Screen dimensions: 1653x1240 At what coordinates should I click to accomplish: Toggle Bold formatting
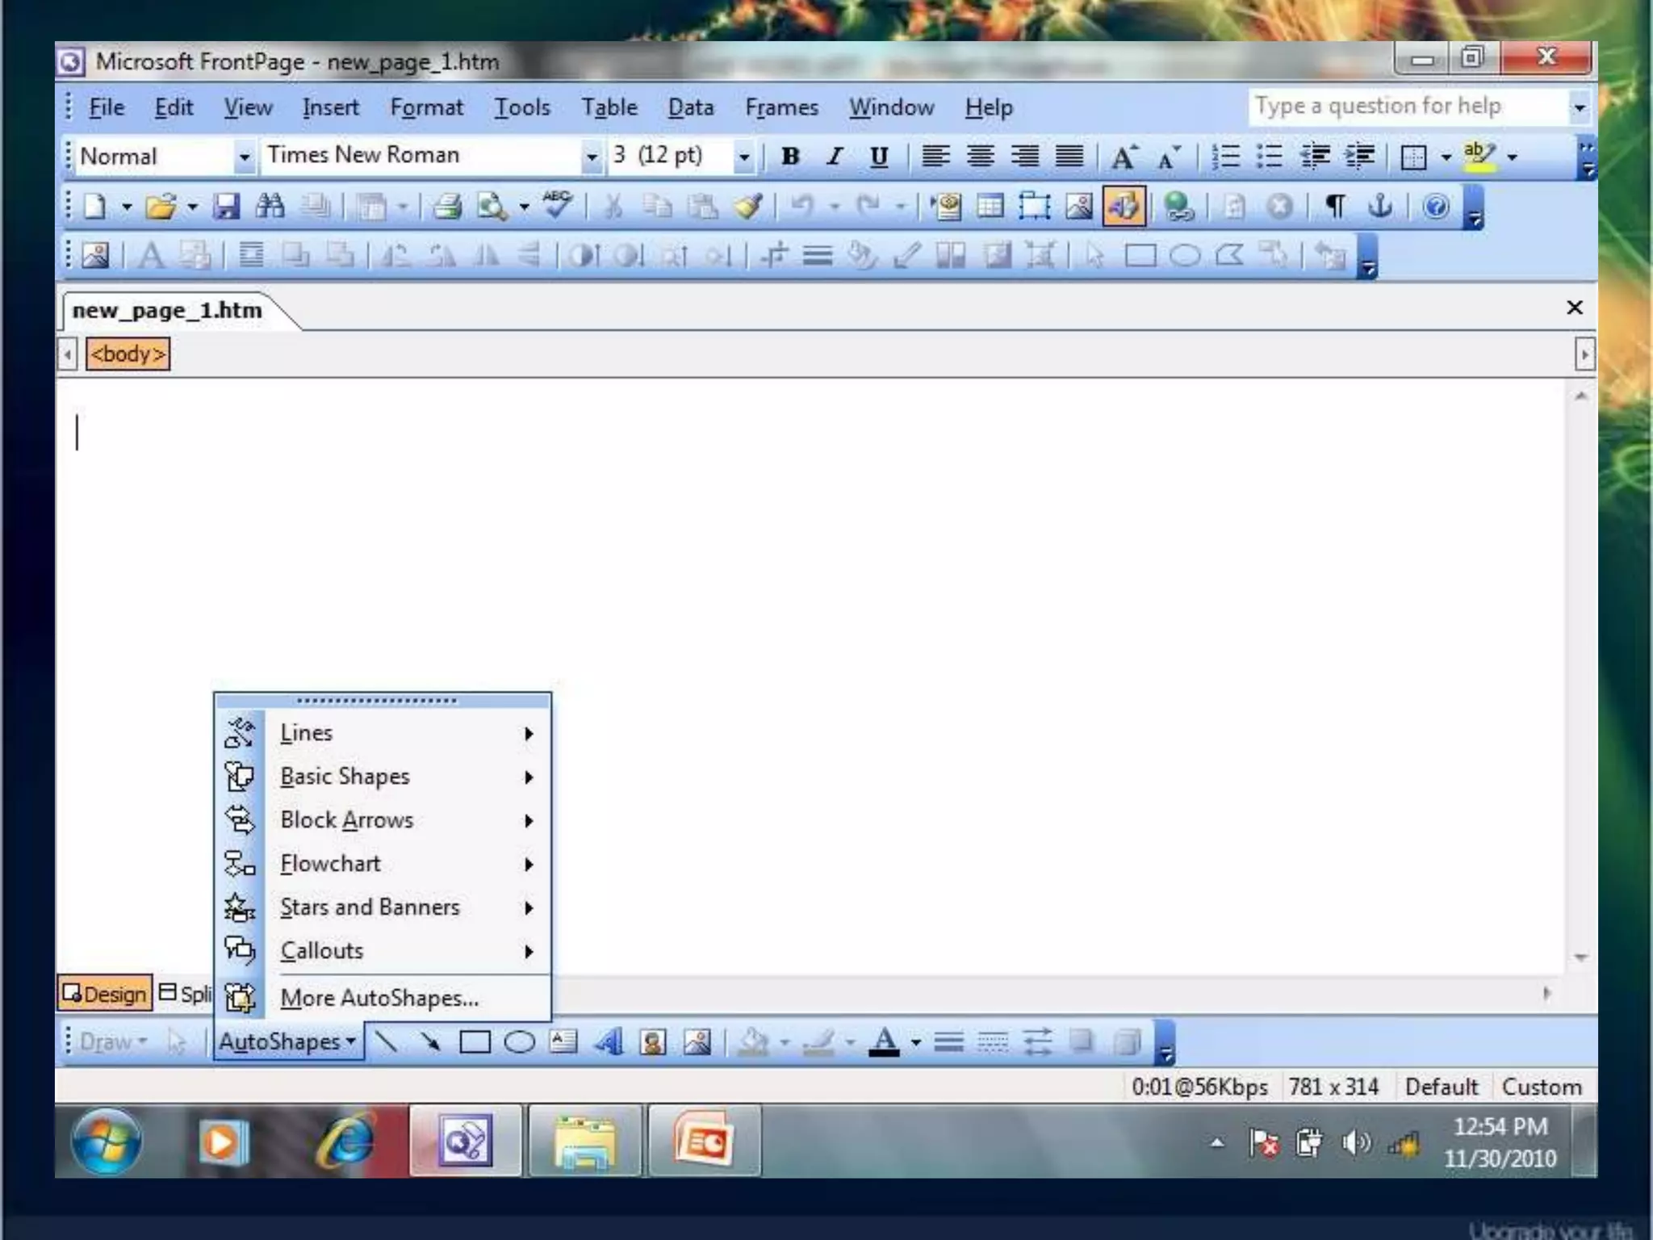point(790,156)
